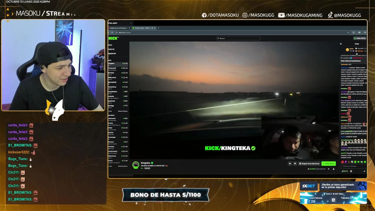Click the 8770 KICKs balance icon

point(345,171)
